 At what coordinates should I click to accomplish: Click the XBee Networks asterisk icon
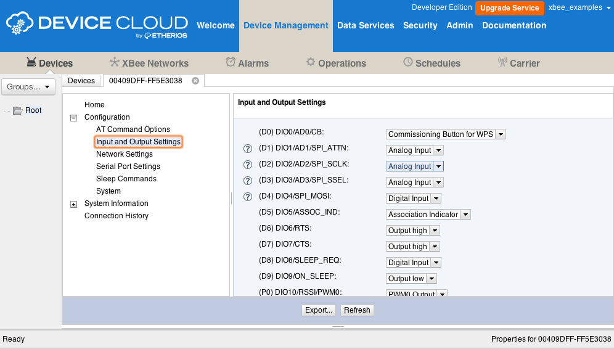click(x=114, y=62)
